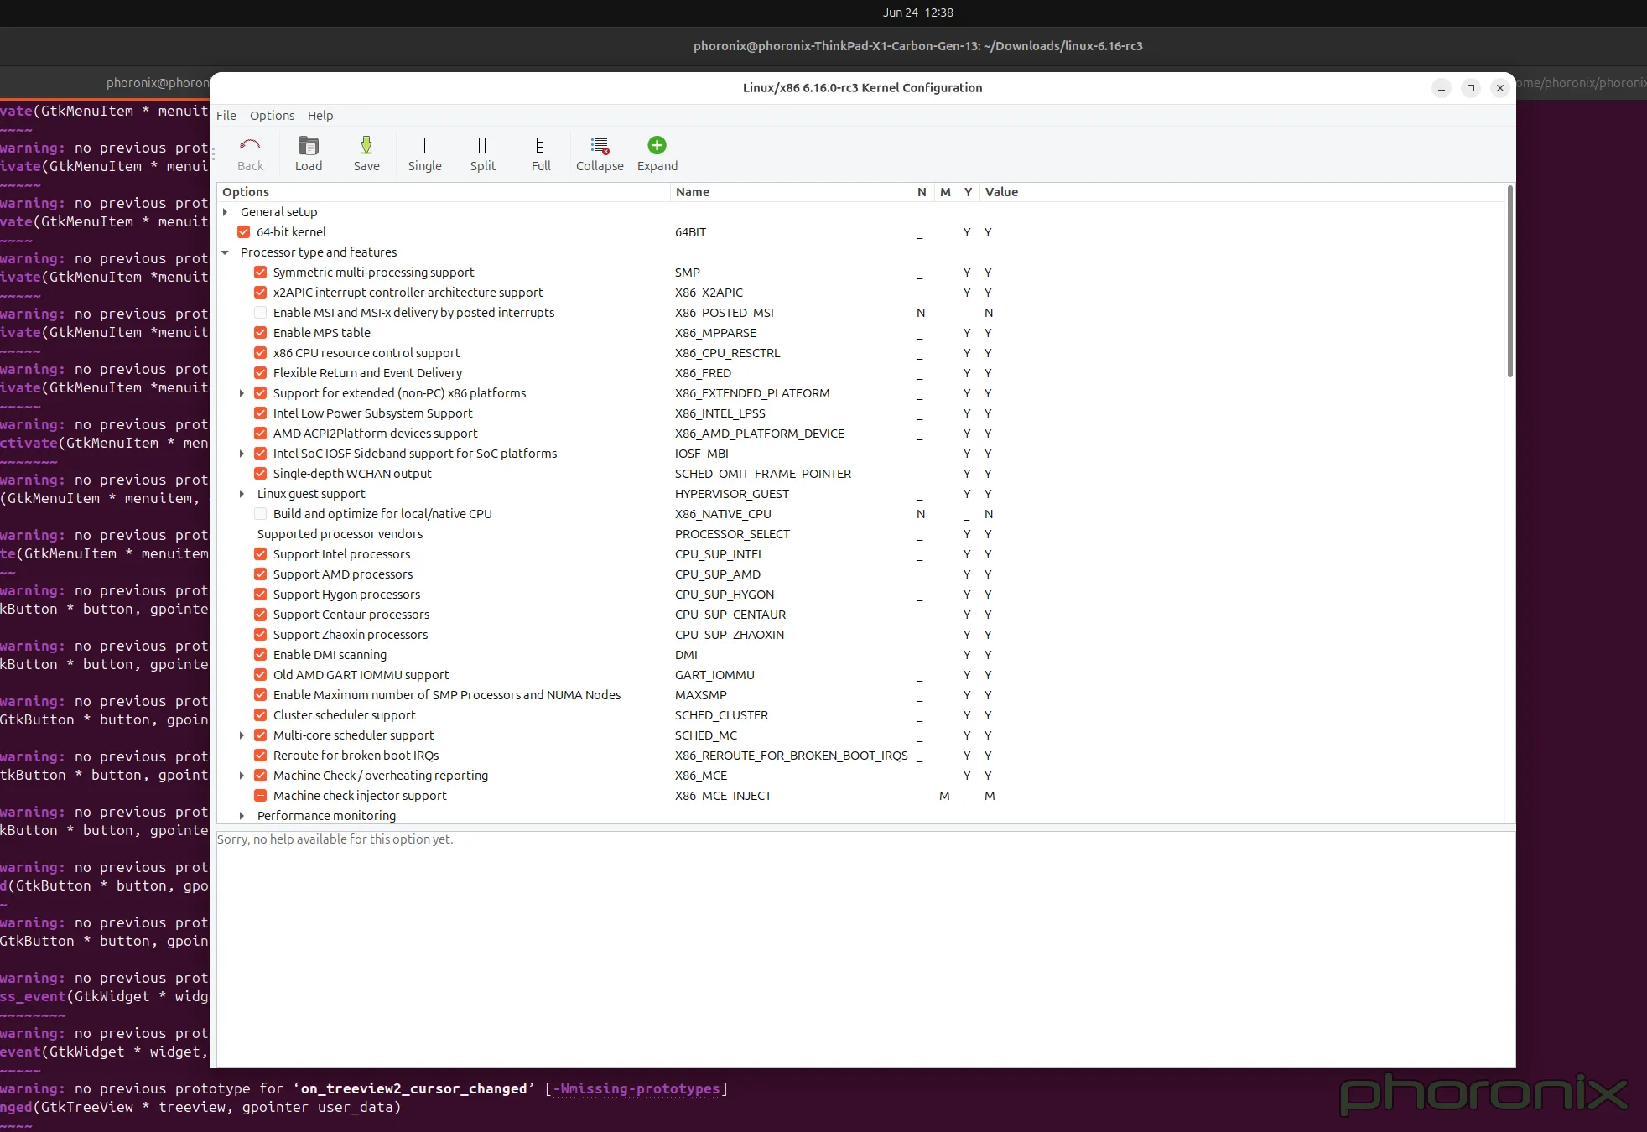The height and width of the screenshot is (1132, 1647).
Task: Enable Build and optimize for local/native CPU
Action: coord(260,513)
